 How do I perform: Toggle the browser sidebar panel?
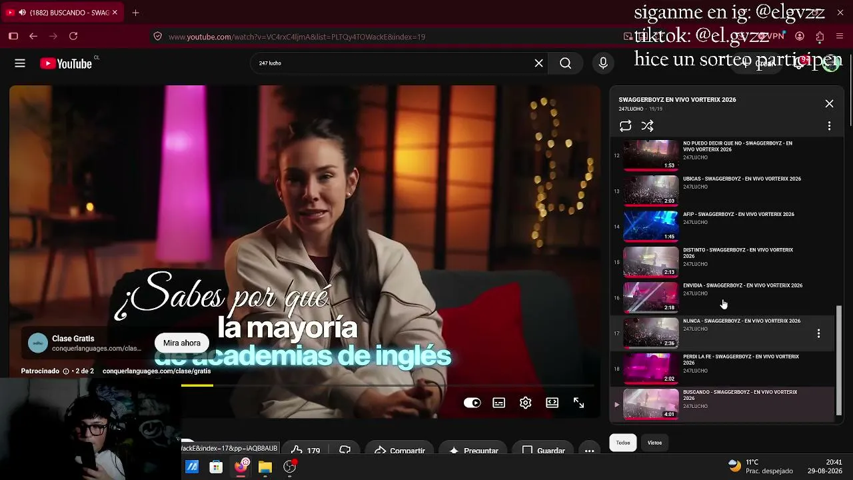(13, 36)
